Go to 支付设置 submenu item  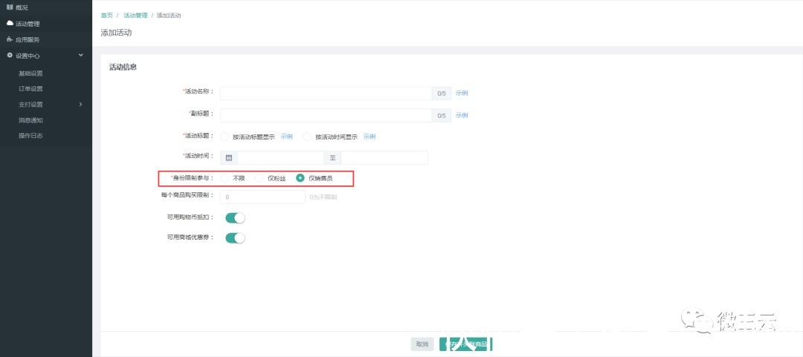[30, 105]
